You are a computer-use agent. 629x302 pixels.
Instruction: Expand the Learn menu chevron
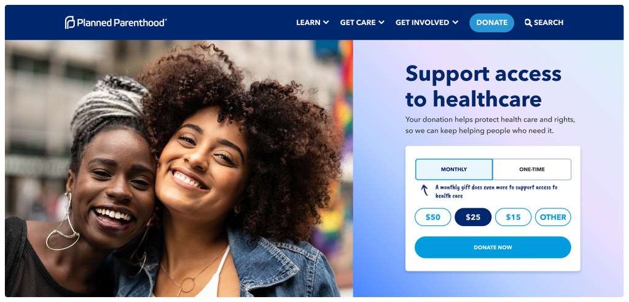pyautogui.click(x=326, y=23)
